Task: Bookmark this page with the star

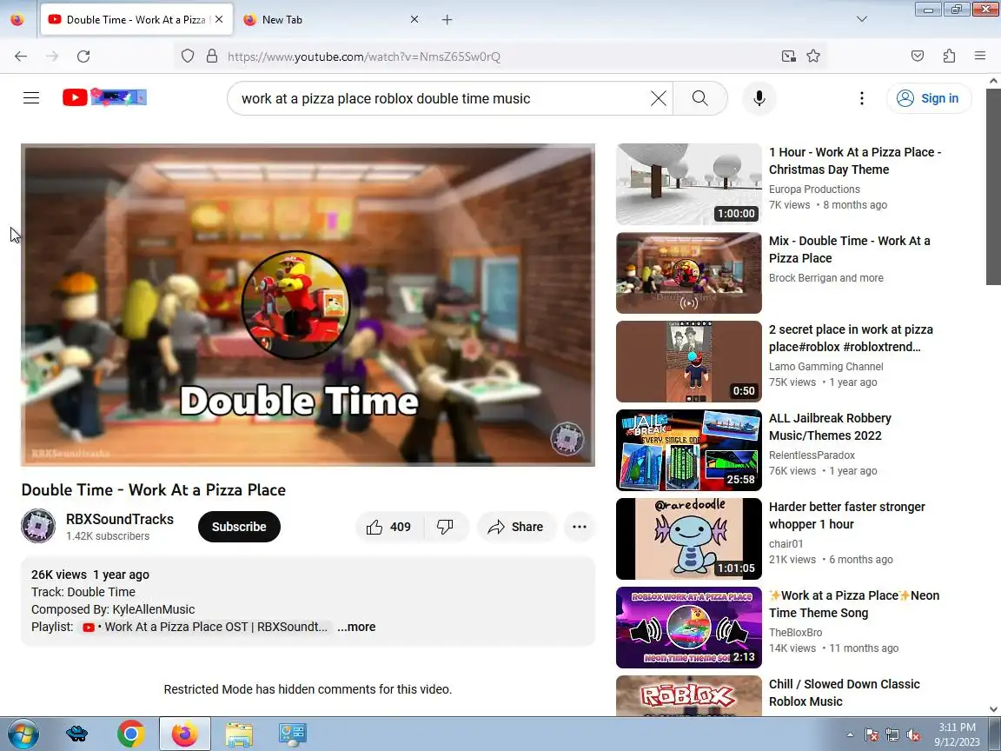Action: [x=813, y=56]
